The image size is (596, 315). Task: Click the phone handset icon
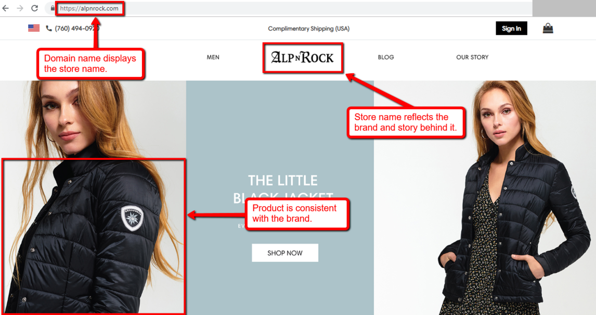tap(49, 28)
